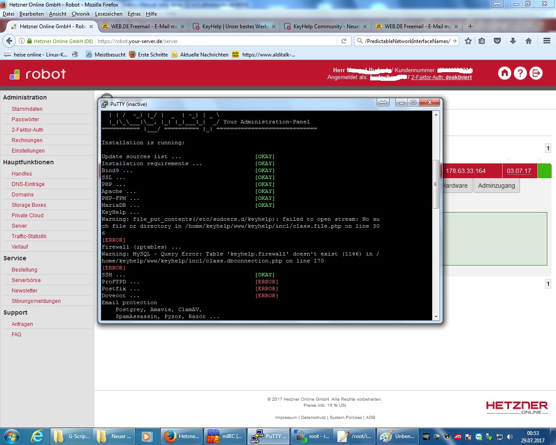Open a new tab with plus button
Screen dimensions: 556x445
tap(470, 27)
